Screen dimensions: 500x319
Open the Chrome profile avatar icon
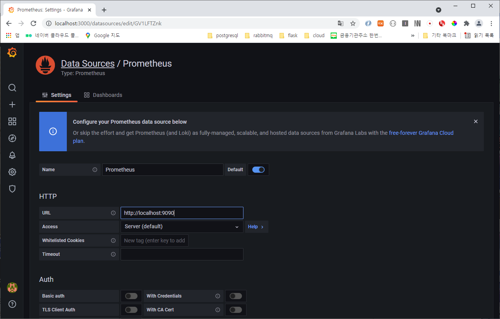[x=479, y=23]
